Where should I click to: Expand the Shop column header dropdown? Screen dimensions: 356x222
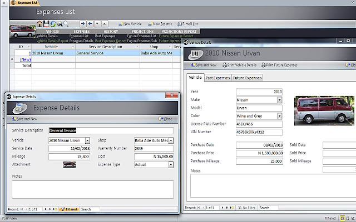[169, 47]
